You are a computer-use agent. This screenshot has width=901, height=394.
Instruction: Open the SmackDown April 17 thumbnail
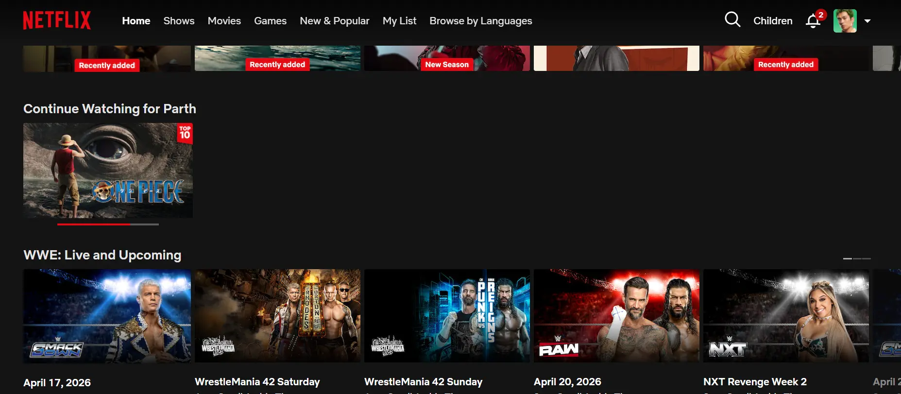click(x=107, y=316)
